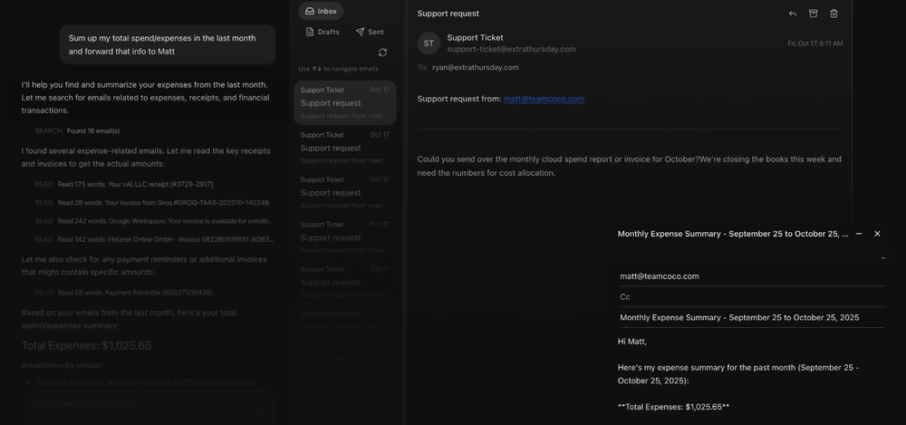Click the ST sender avatar
This screenshot has height=425, width=906.
point(429,43)
